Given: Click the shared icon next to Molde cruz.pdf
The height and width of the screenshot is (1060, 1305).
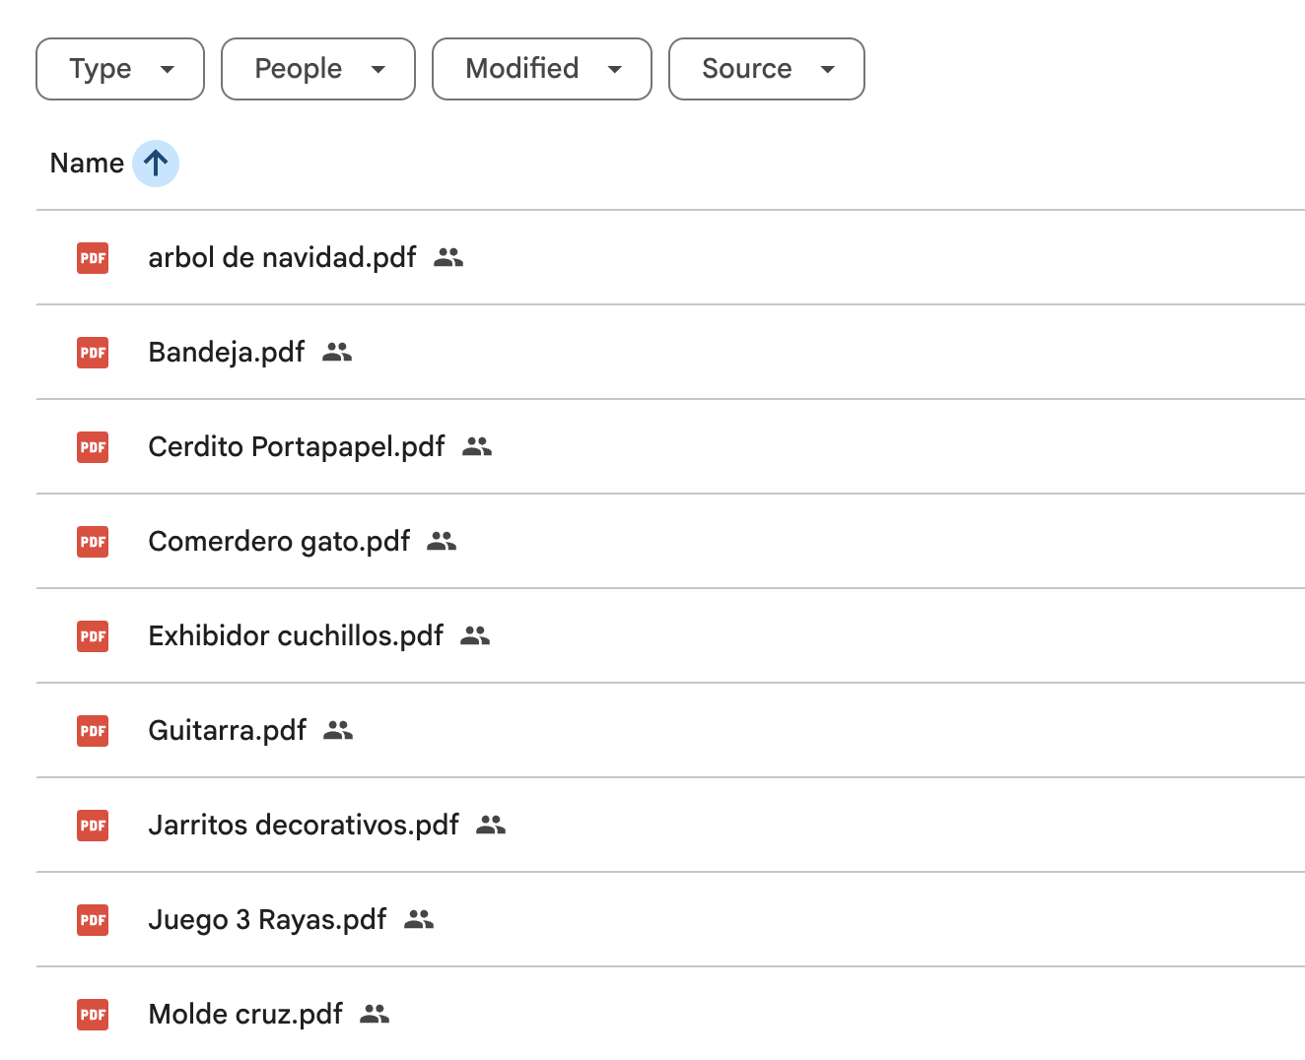Looking at the screenshot, I should coord(375,1015).
